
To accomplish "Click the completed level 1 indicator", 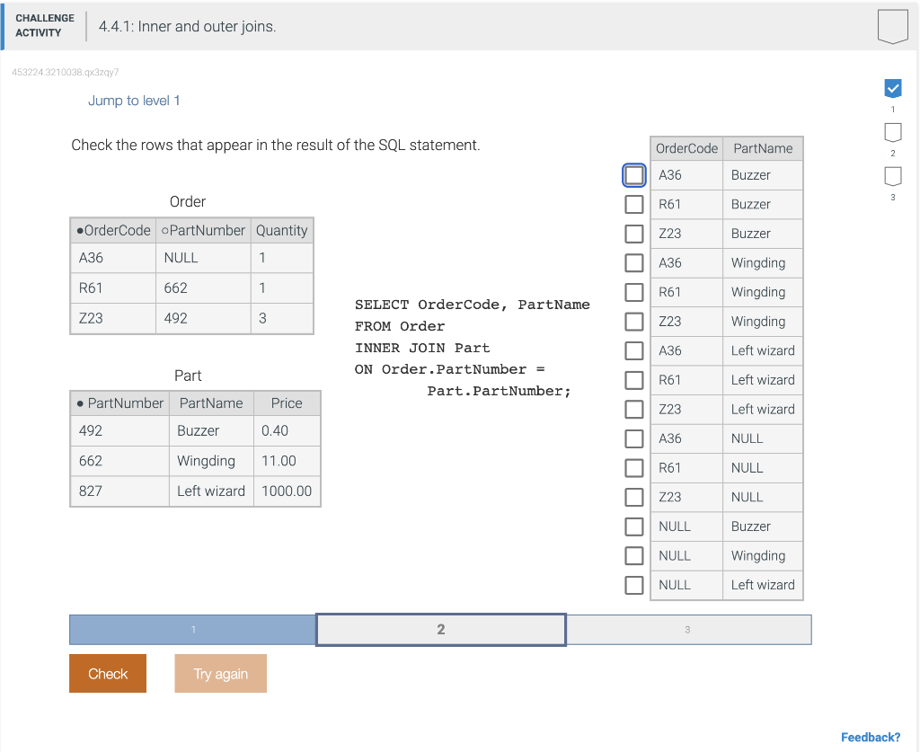I will point(892,88).
